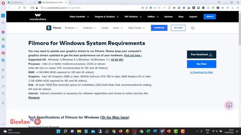
Task: Show hidden system tray icons
Action: (197, 131)
